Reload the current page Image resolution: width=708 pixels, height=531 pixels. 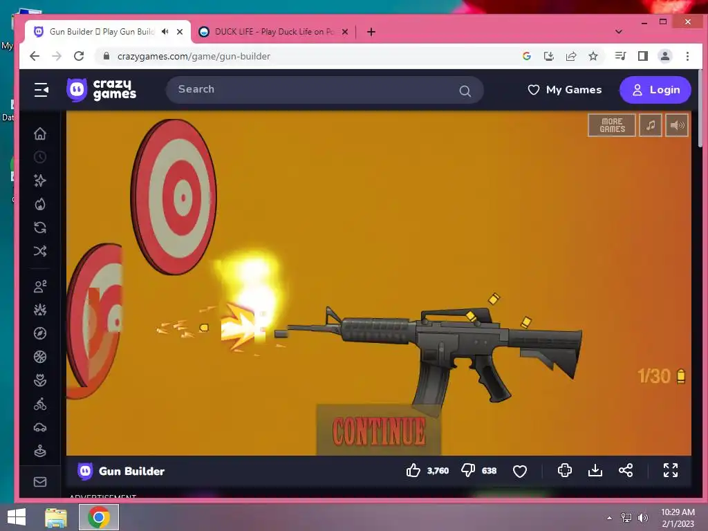79,56
